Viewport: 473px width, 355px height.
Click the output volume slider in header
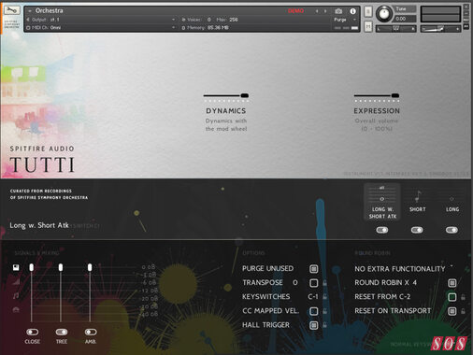pyautogui.click(x=440, y=29)
